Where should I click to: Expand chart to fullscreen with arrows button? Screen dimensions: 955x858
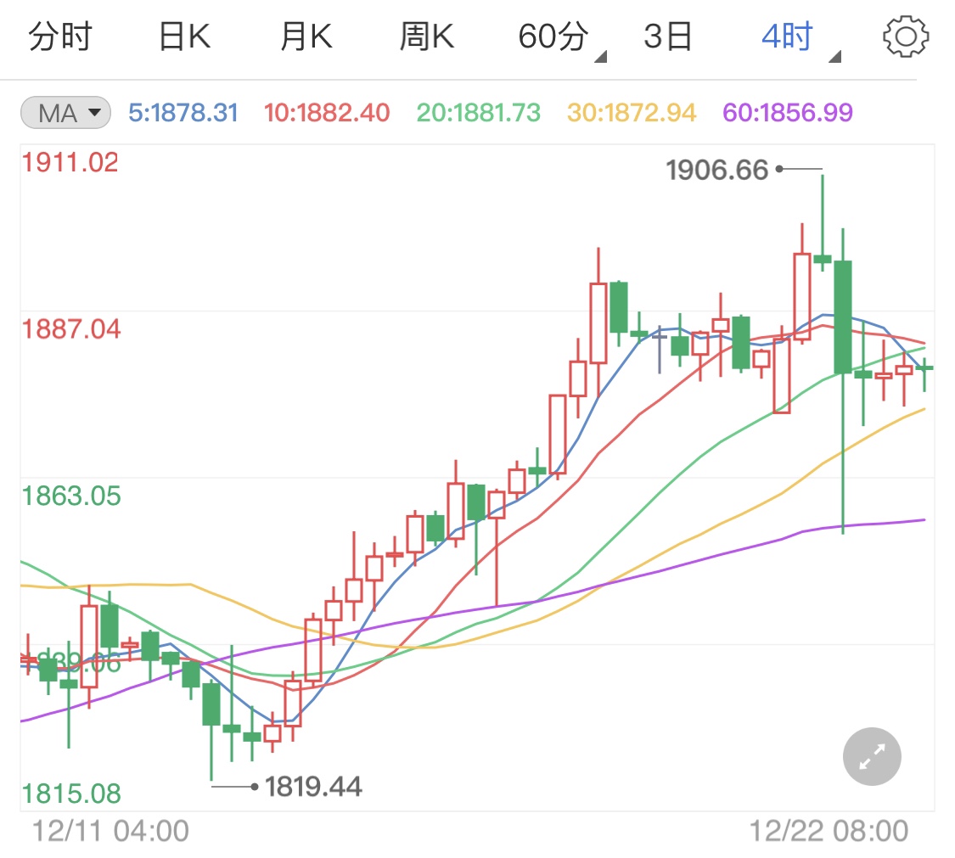872,757
